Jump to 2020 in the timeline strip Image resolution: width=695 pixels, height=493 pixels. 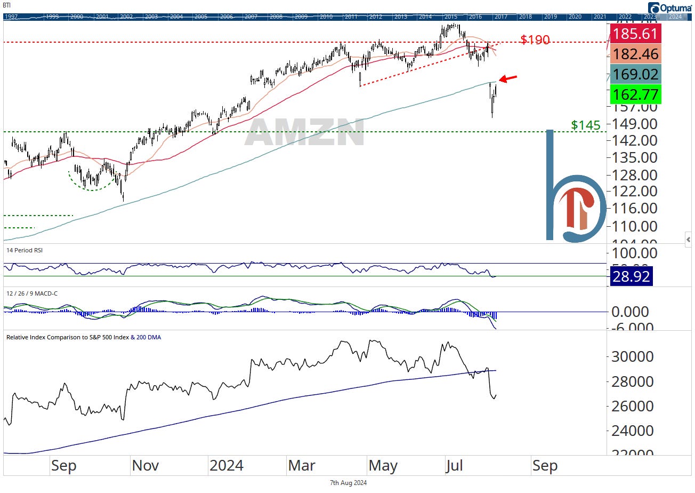pyautogui.click(x=575, y=17)
